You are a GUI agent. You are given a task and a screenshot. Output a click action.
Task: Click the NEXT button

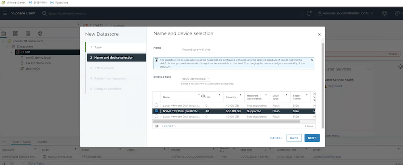[312, 138]
